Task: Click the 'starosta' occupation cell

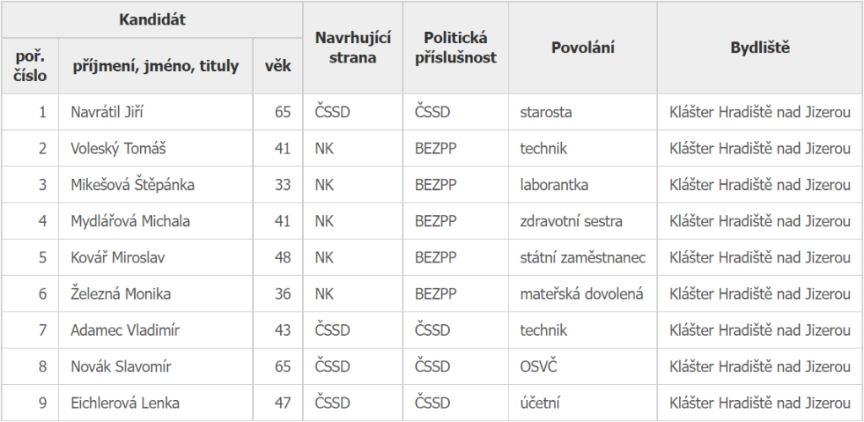Action: (546, 112)
